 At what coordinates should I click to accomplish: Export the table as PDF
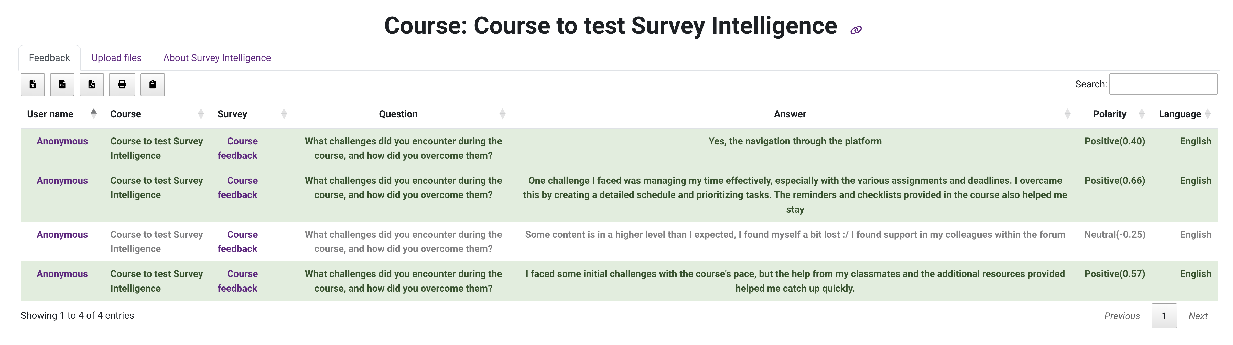[x=91, y=85]
